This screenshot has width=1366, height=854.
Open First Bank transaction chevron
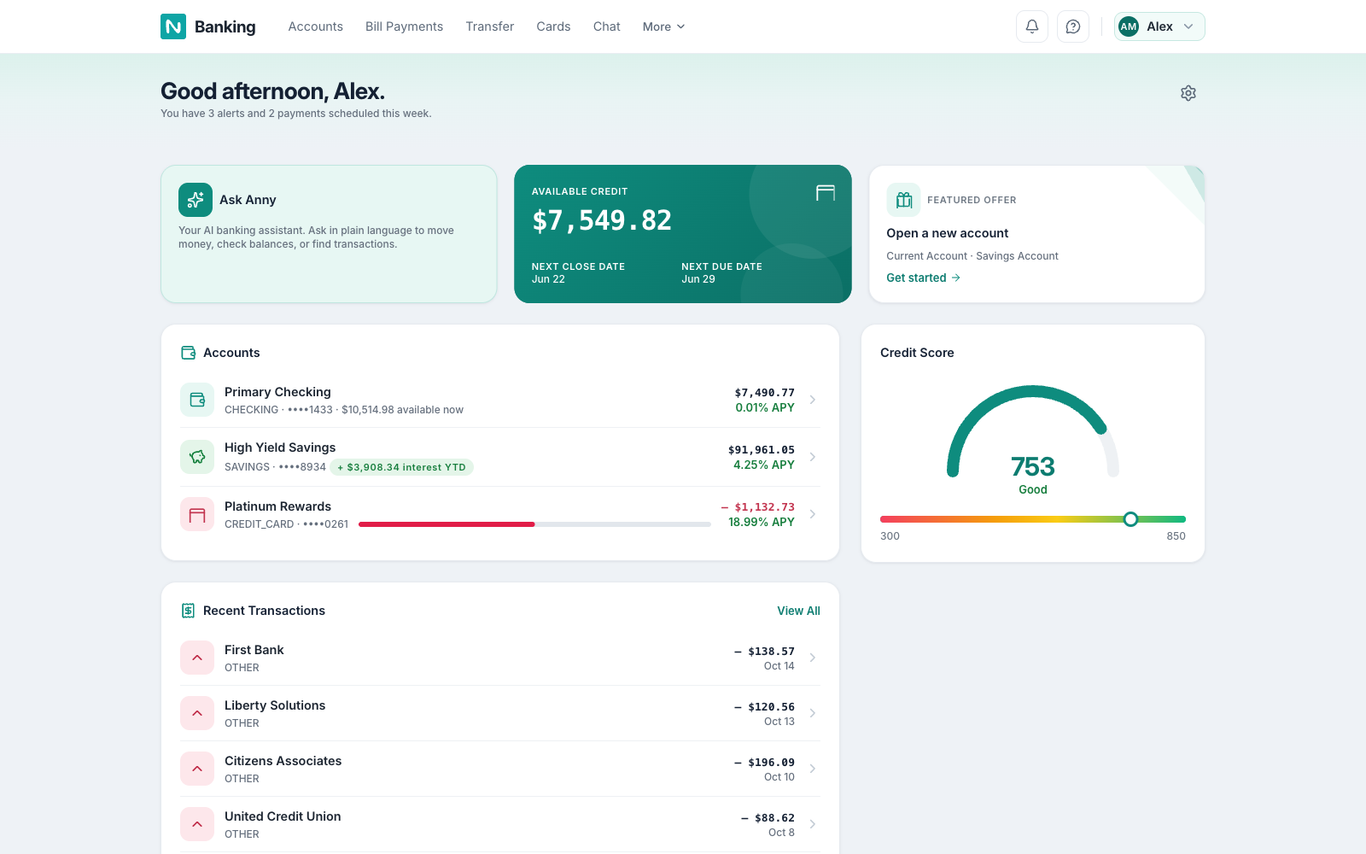pos(813,658)
